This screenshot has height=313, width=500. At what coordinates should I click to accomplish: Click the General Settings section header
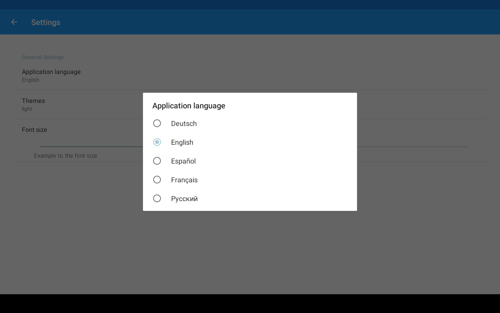tap(43, 57)
